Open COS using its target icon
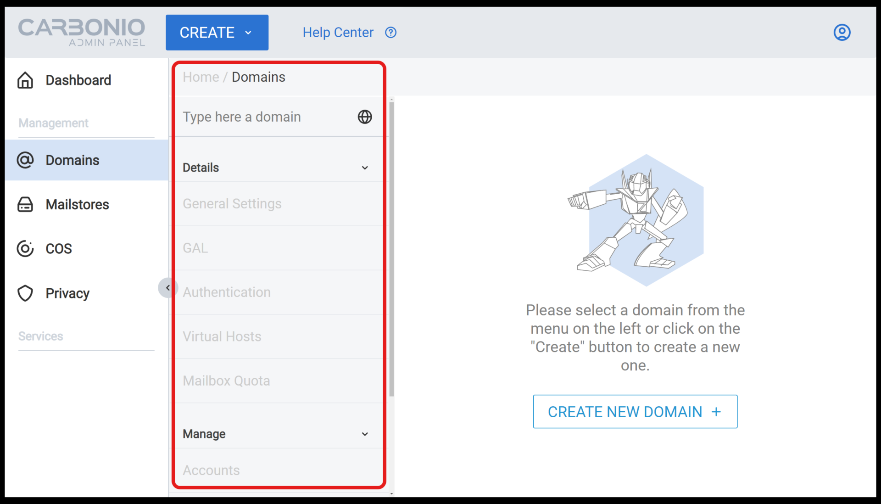Image resolution: width=881 pixels, height=504 pixels. (x=25, y=248)
